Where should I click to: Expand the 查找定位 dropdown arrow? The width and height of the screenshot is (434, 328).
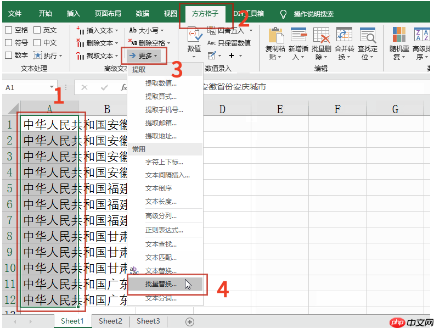(371, 57)
